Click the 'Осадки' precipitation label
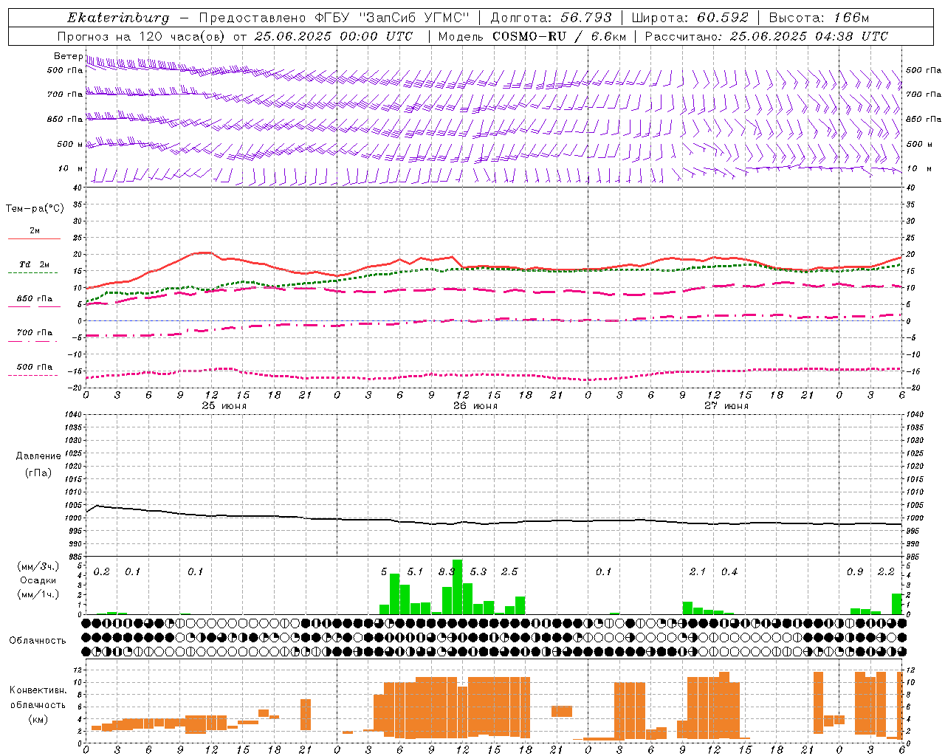Screen dimensions: 945x756 coord(38,580)
